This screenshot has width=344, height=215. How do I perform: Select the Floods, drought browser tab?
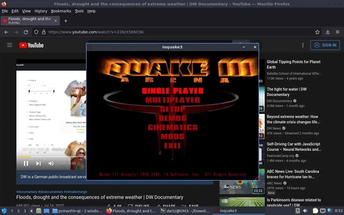coord(30,21)
